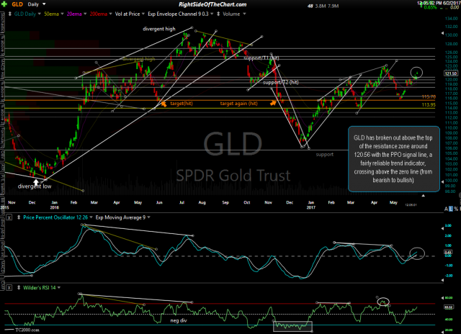Click the move handle beside Volume
Image resolution: width=461 pixels, height=334 pixels.
(218, 14)
